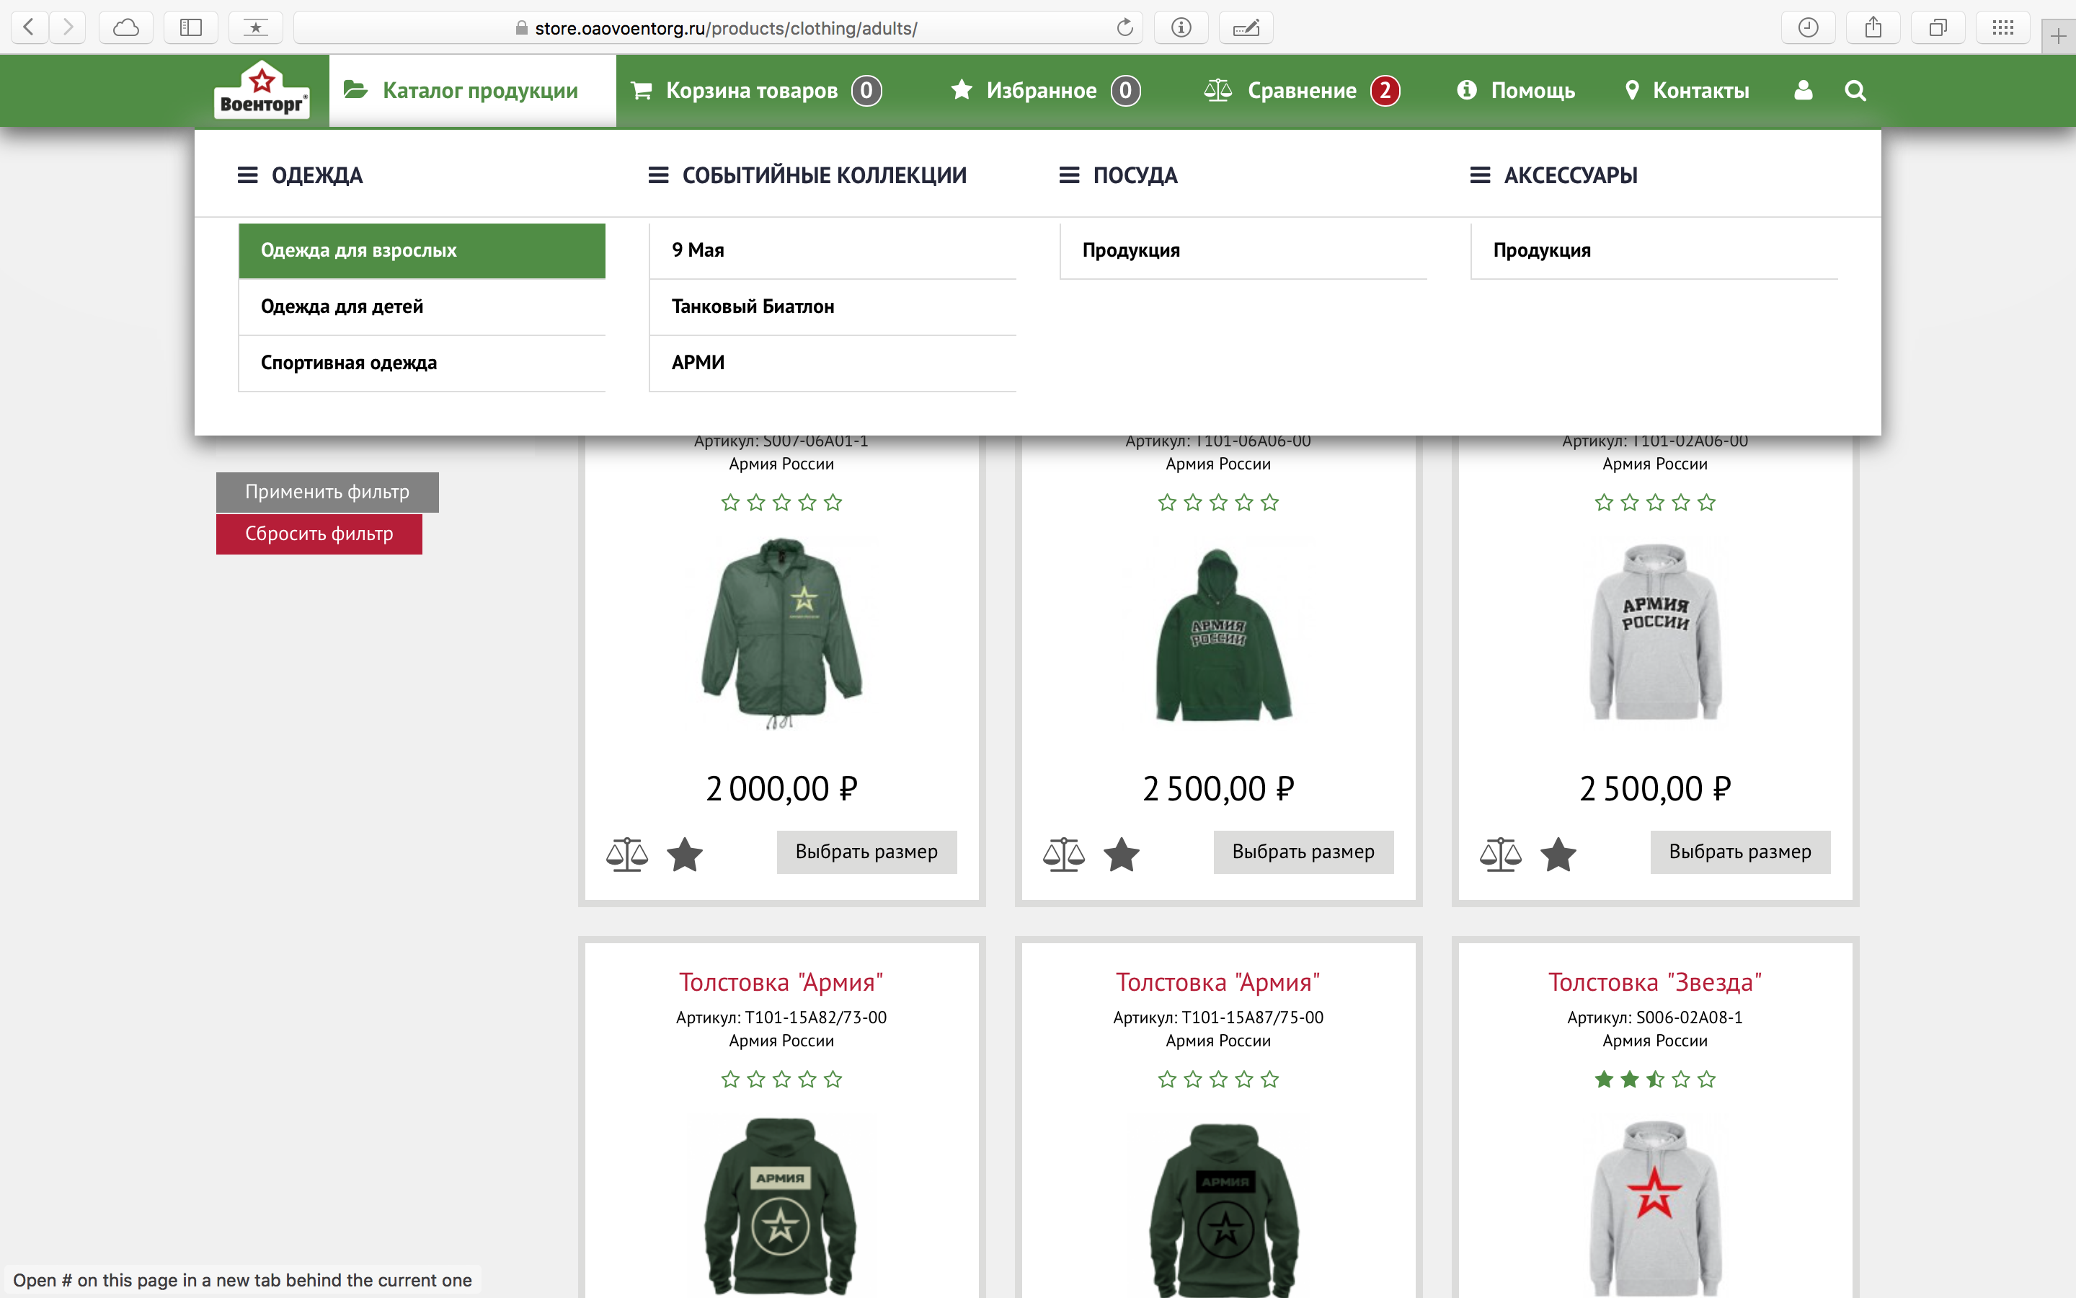The height and width of the screenshot is (1298, 2076).
Task: Open Танковый Биатлон collection
Action: pos(833,306)
